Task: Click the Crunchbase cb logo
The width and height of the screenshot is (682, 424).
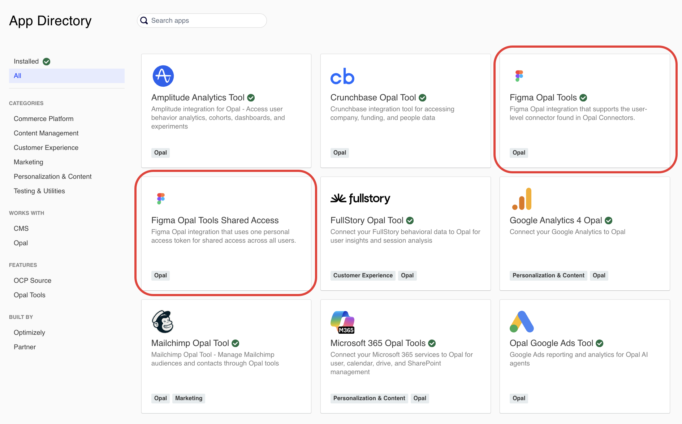Action: pos(342,76)
